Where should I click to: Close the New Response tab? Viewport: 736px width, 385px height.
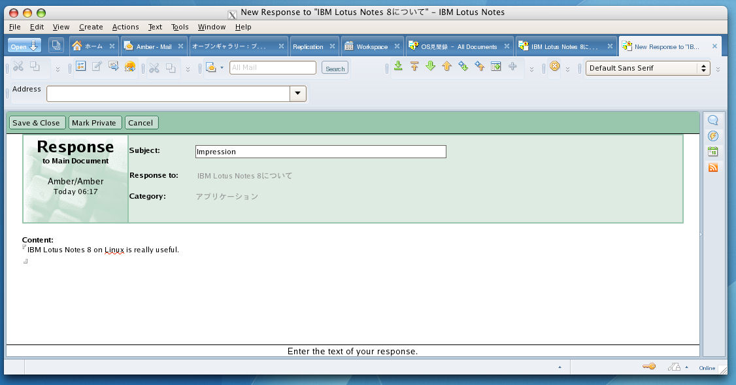click(x=714, y=46)
